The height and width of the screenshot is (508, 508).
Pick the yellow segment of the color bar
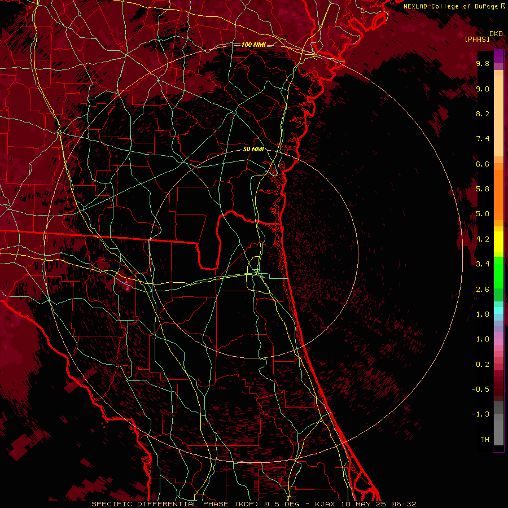click(x=498, y=242)
